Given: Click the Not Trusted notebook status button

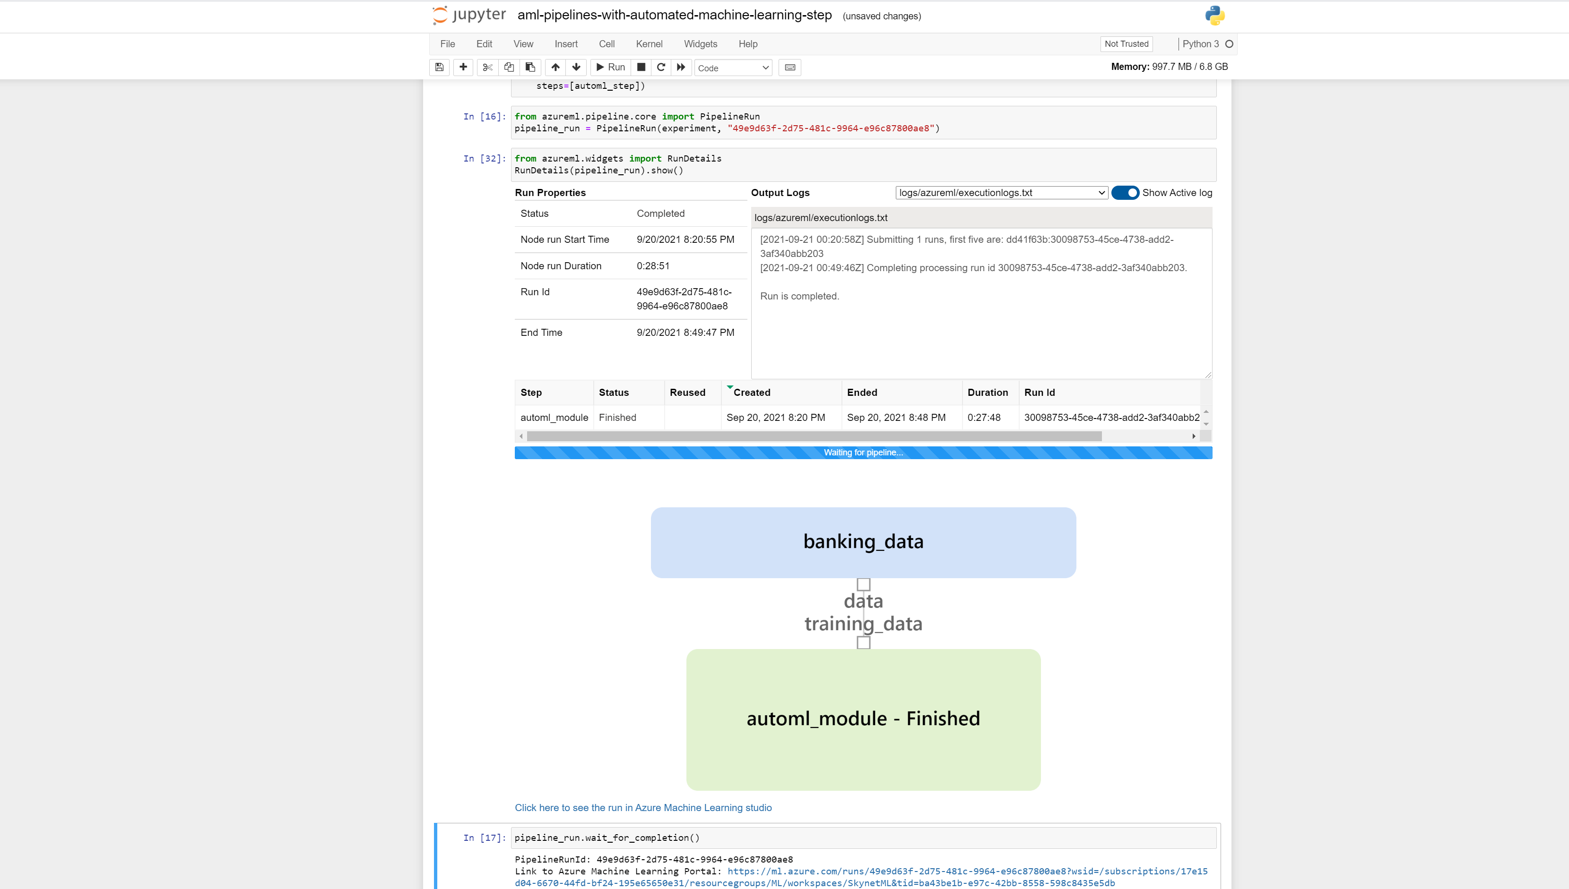Looking at the screenshot, I should pos(1126,43).
